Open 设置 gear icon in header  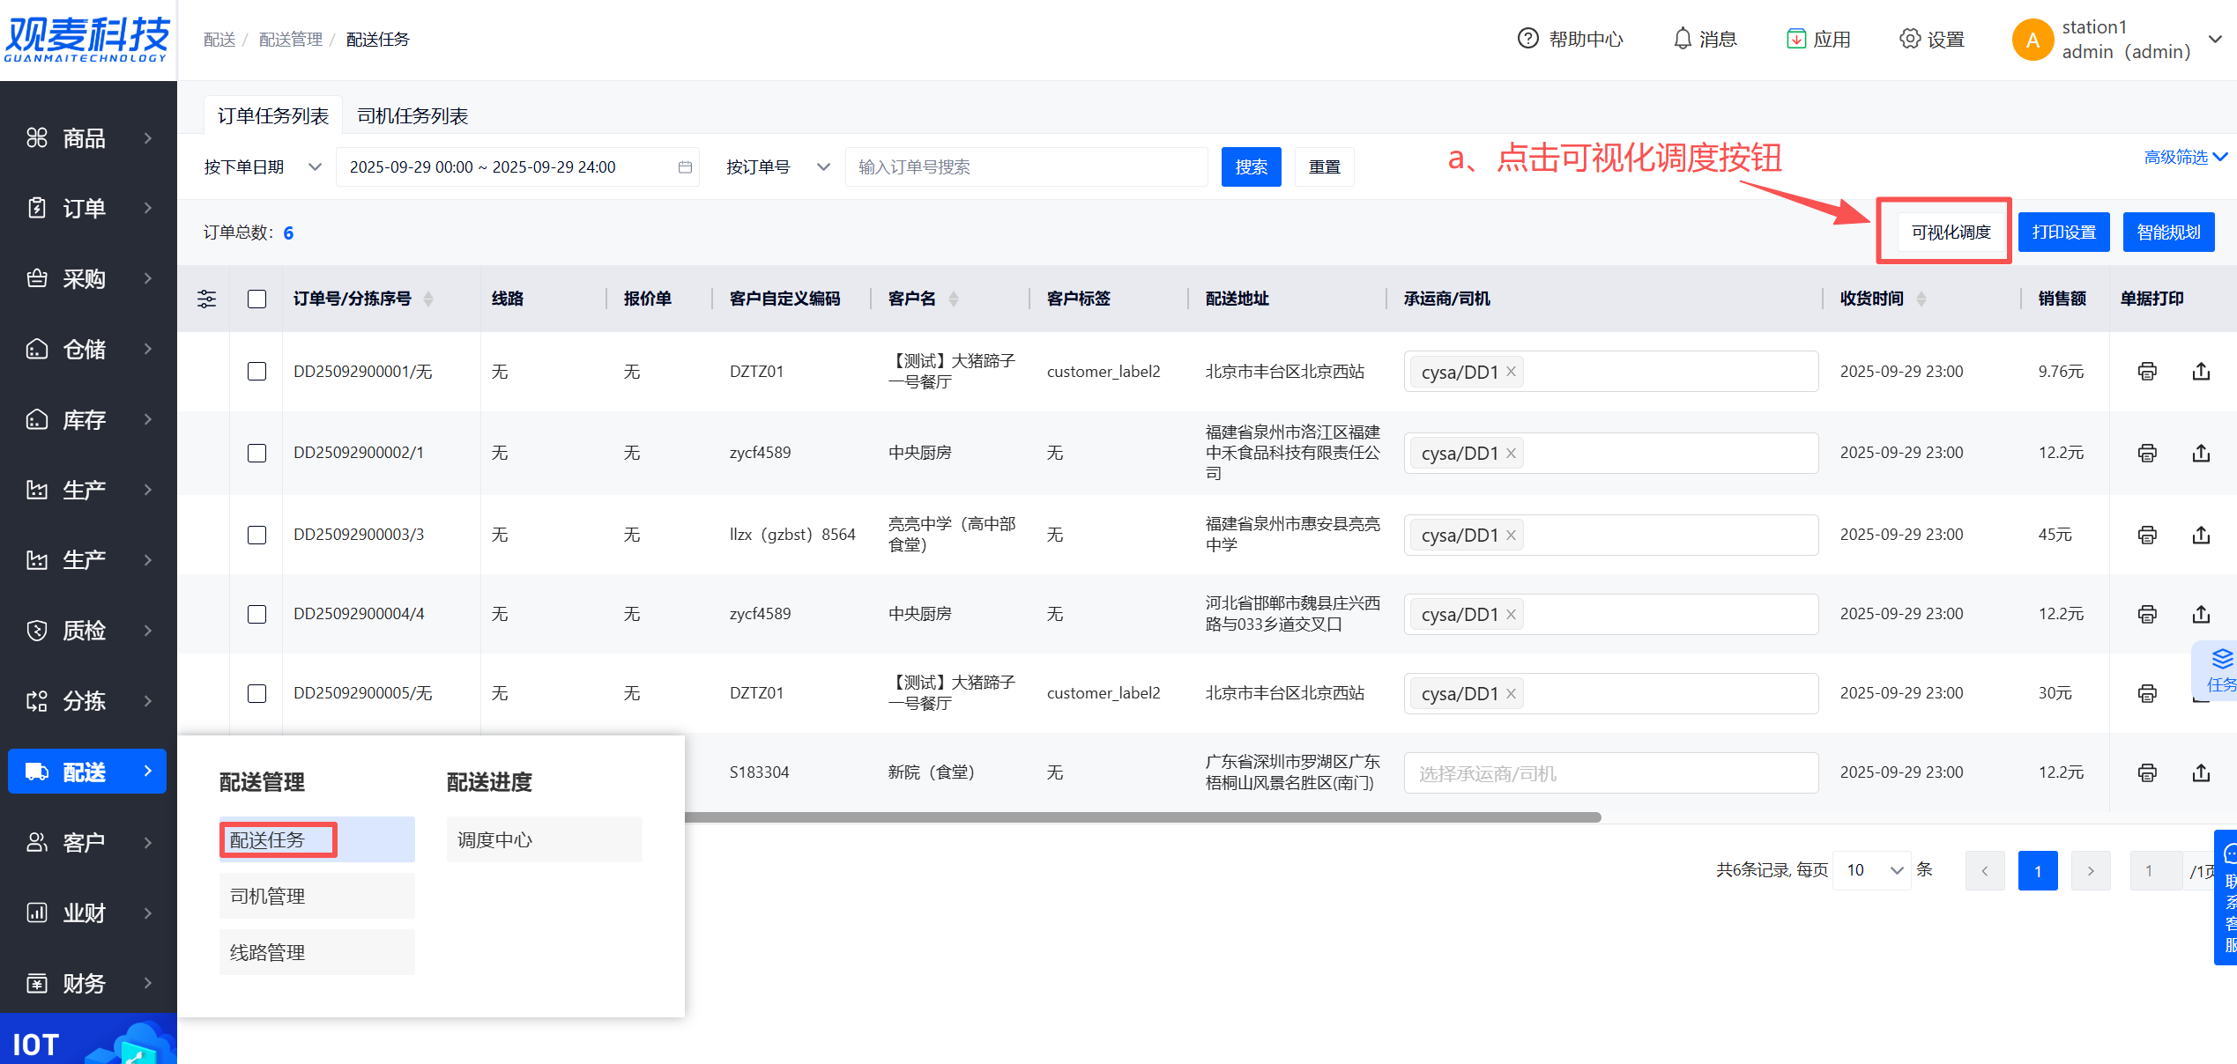[x=1909, y=39]
